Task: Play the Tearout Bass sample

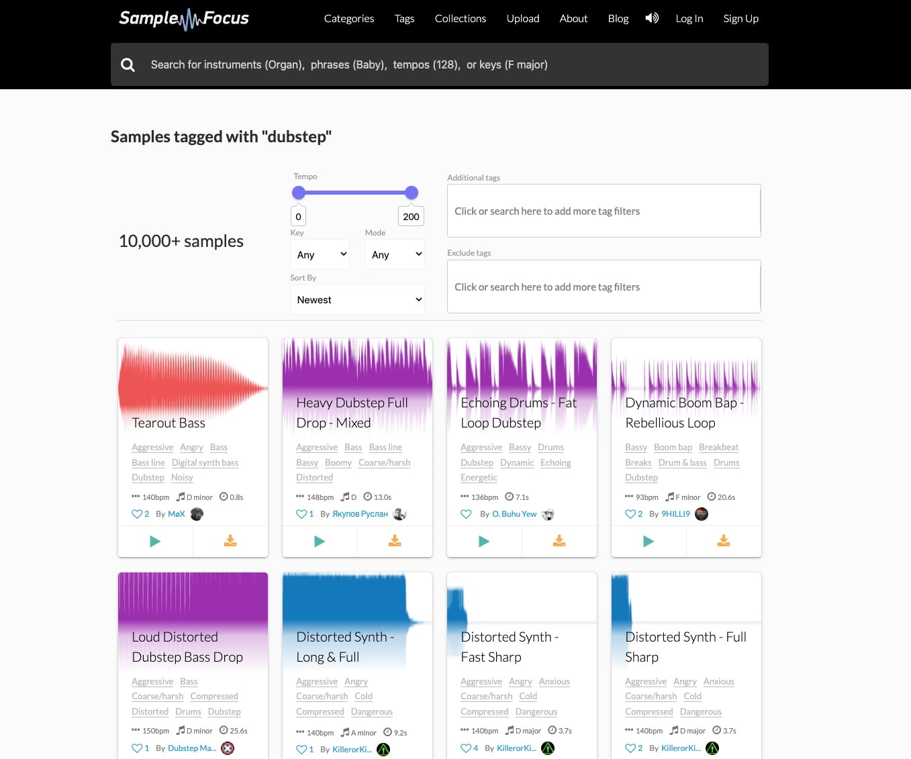Action: click(x=155, y=541)
